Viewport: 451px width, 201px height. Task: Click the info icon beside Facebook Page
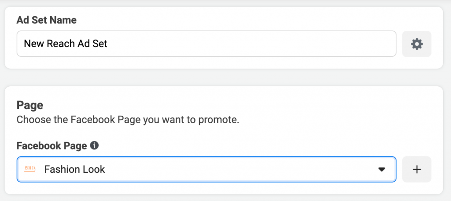click(x=94, y=146)
